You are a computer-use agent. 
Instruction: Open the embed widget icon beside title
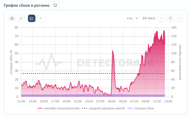click(x=55, y=5)
